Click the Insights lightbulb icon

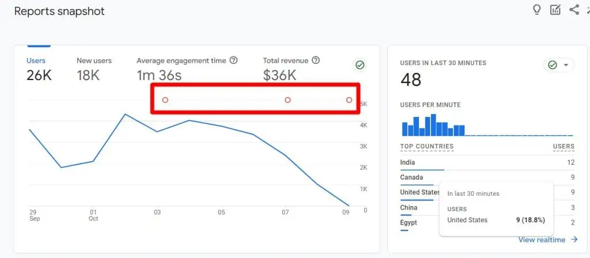[x=537, y=10]
